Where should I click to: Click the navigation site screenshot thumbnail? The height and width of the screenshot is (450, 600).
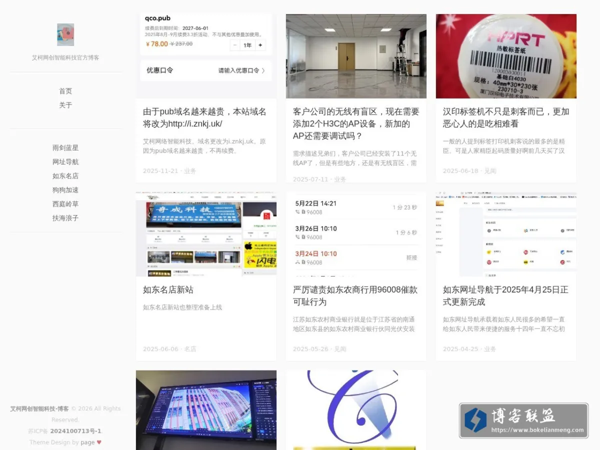pos(506,234)
